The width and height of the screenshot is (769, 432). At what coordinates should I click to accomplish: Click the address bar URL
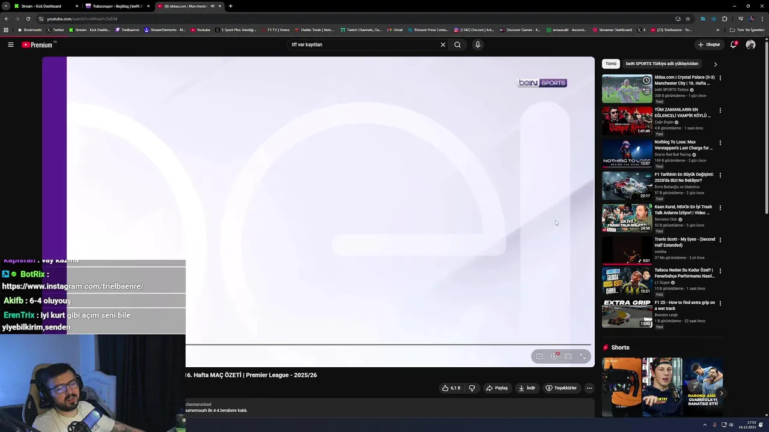(x=82, y=19)
